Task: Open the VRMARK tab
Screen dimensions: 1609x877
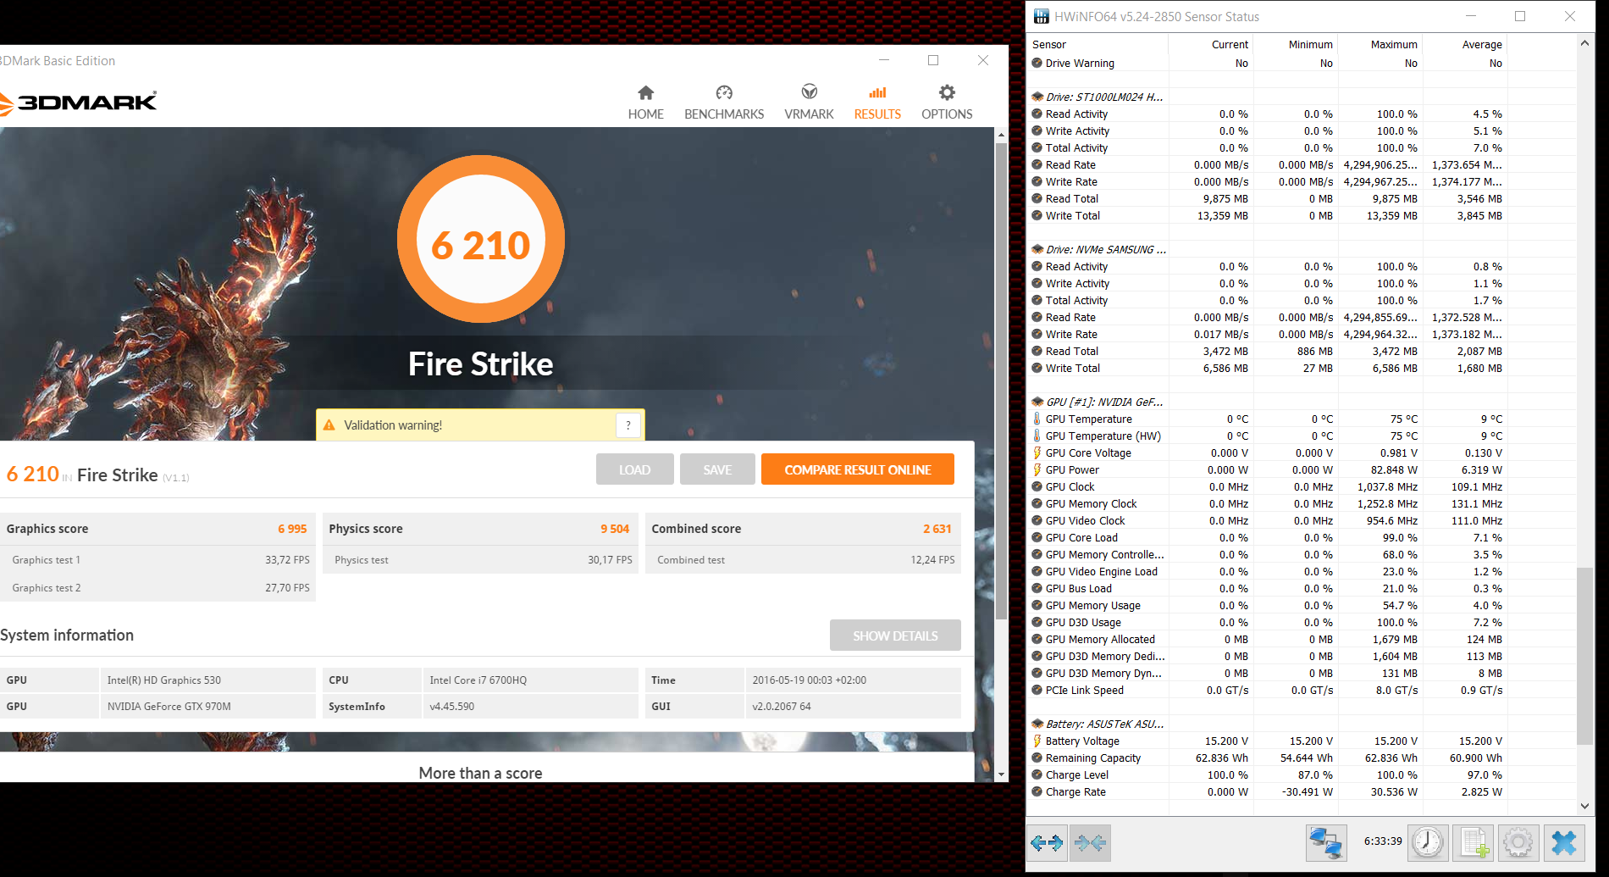Action: click(809, 103)
